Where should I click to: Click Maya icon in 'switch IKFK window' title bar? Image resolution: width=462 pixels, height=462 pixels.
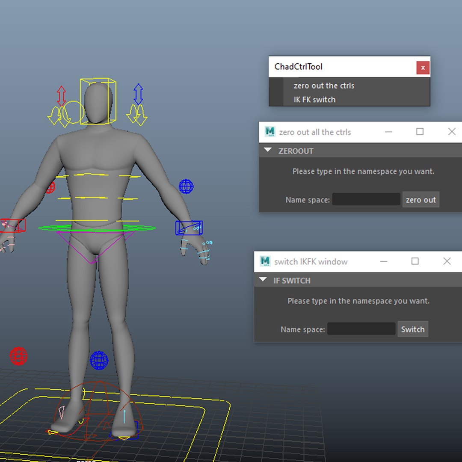click(265, 261)
